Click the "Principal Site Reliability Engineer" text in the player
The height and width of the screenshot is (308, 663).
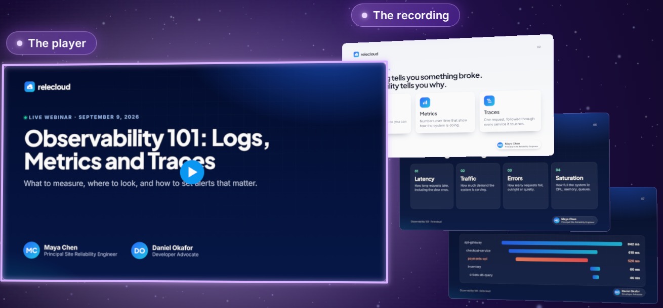click(x=80, y=254)
